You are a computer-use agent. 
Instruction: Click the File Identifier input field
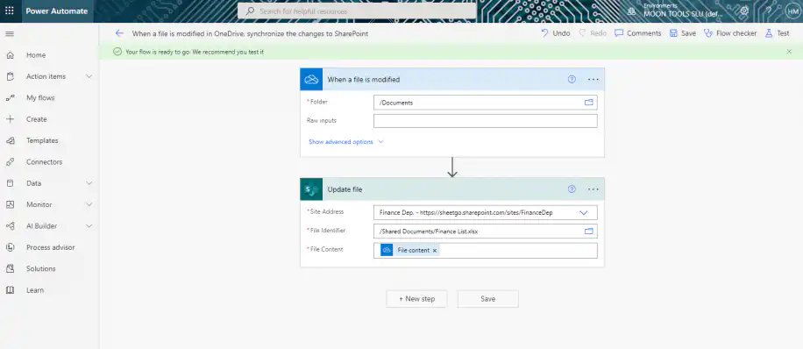[x=486, y=231]
